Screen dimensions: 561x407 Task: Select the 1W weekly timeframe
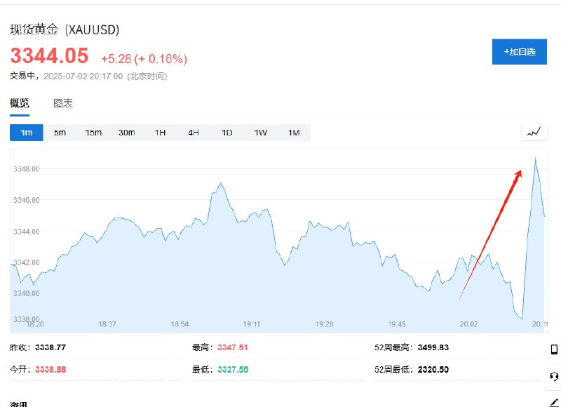pos(260,133)
